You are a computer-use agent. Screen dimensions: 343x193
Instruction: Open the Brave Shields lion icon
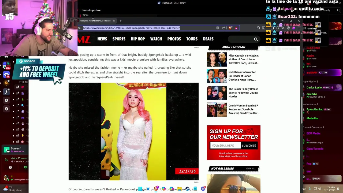(x=230, y=28)
